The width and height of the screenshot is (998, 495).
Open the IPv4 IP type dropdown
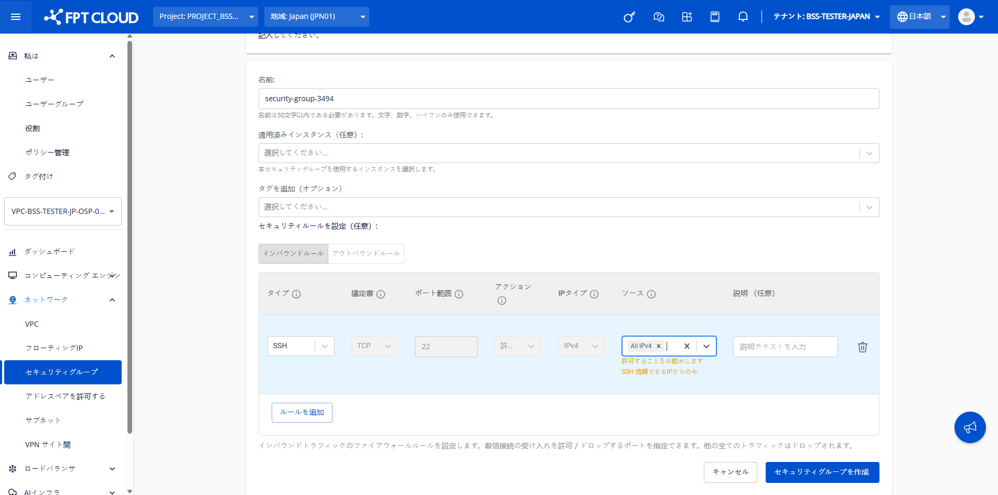click(x=581, y=346)
